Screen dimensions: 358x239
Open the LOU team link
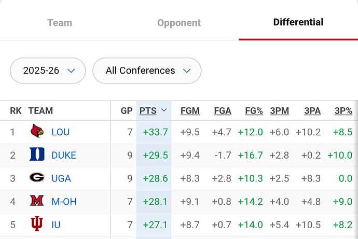point(60,132)
